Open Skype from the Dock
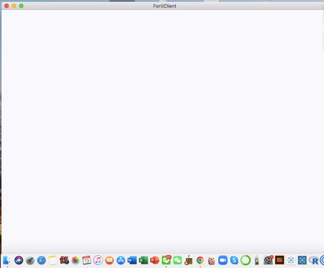Viewport: 324px width, 268px height. (234, 260)
